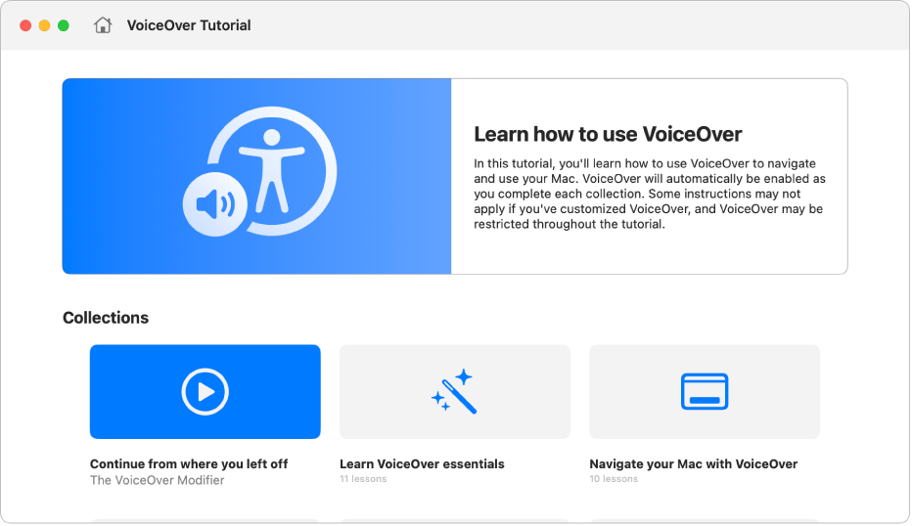The width and height of the screenshot is (912, 526).
Task: Open the Continue from where you left off card
Action: pos(205,392)
